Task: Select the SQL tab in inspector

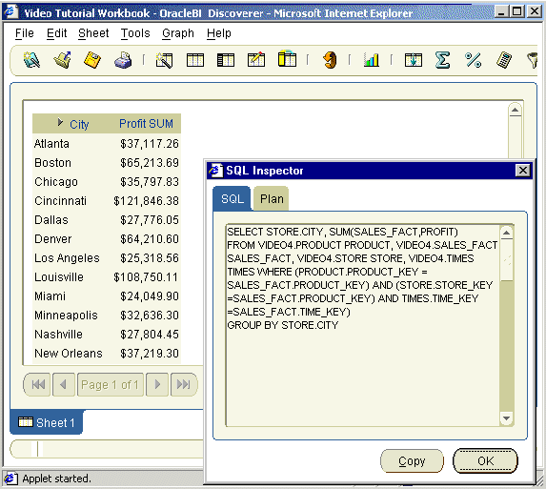Action: point(232,198)
